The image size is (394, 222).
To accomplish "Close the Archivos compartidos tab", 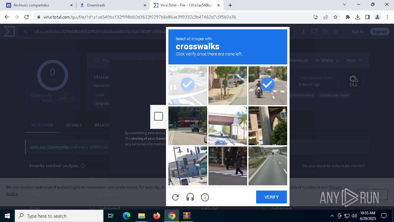I will [71, 5].
